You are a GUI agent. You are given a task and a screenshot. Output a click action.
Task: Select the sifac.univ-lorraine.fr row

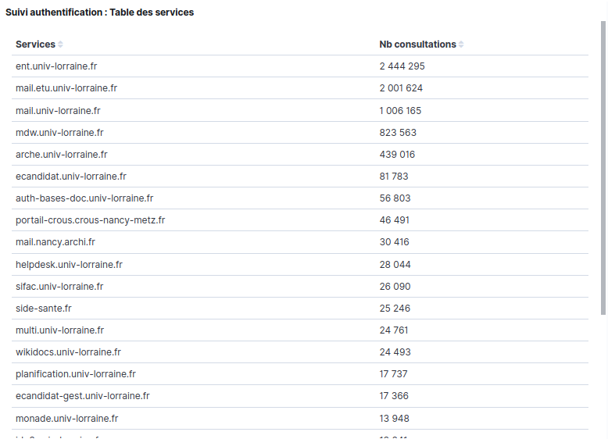click(59, 287)
